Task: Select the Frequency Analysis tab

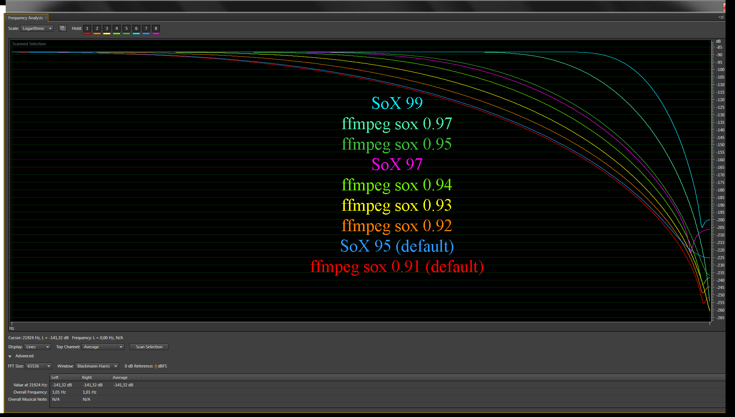Action: tap(25, 18)
